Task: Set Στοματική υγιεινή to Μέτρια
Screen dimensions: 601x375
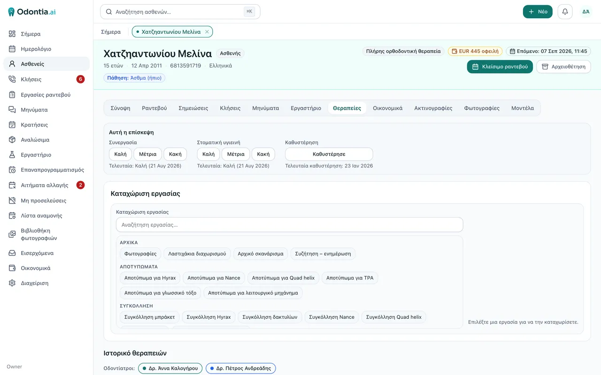Action: (x=236, y=154)
